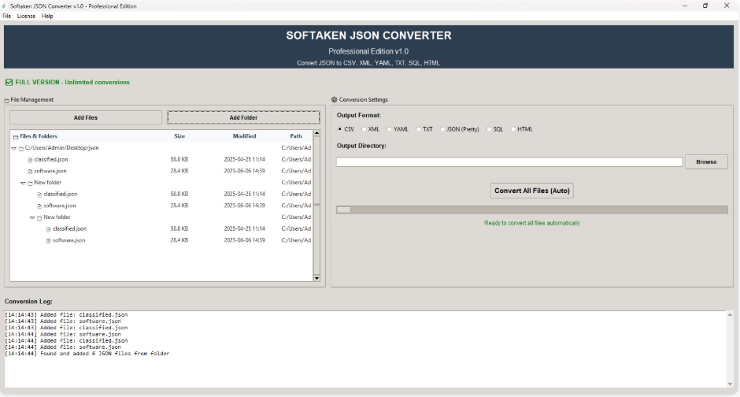The width and height of the screenshot is (740, 397).
Task: Start conversion with Convert All Files (Auto)
Action: 532,191
